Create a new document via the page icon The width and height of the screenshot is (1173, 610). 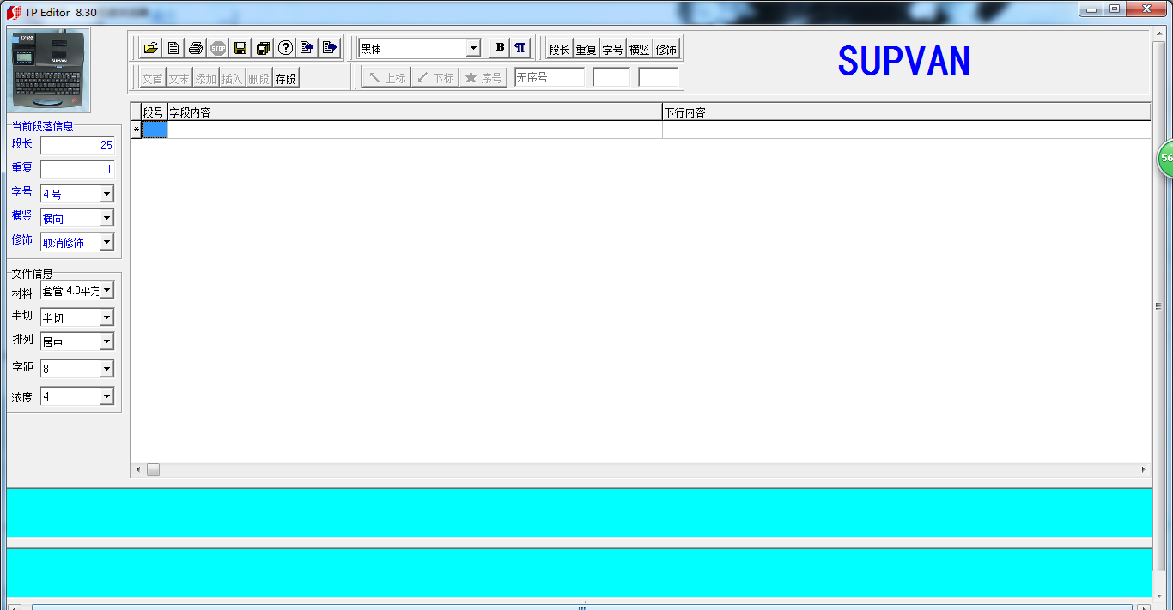pos(173,48)
